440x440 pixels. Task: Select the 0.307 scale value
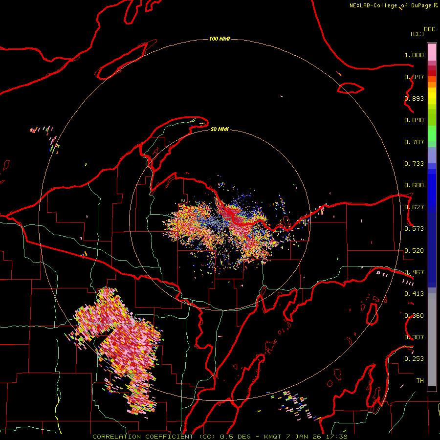tap(414, 337)
